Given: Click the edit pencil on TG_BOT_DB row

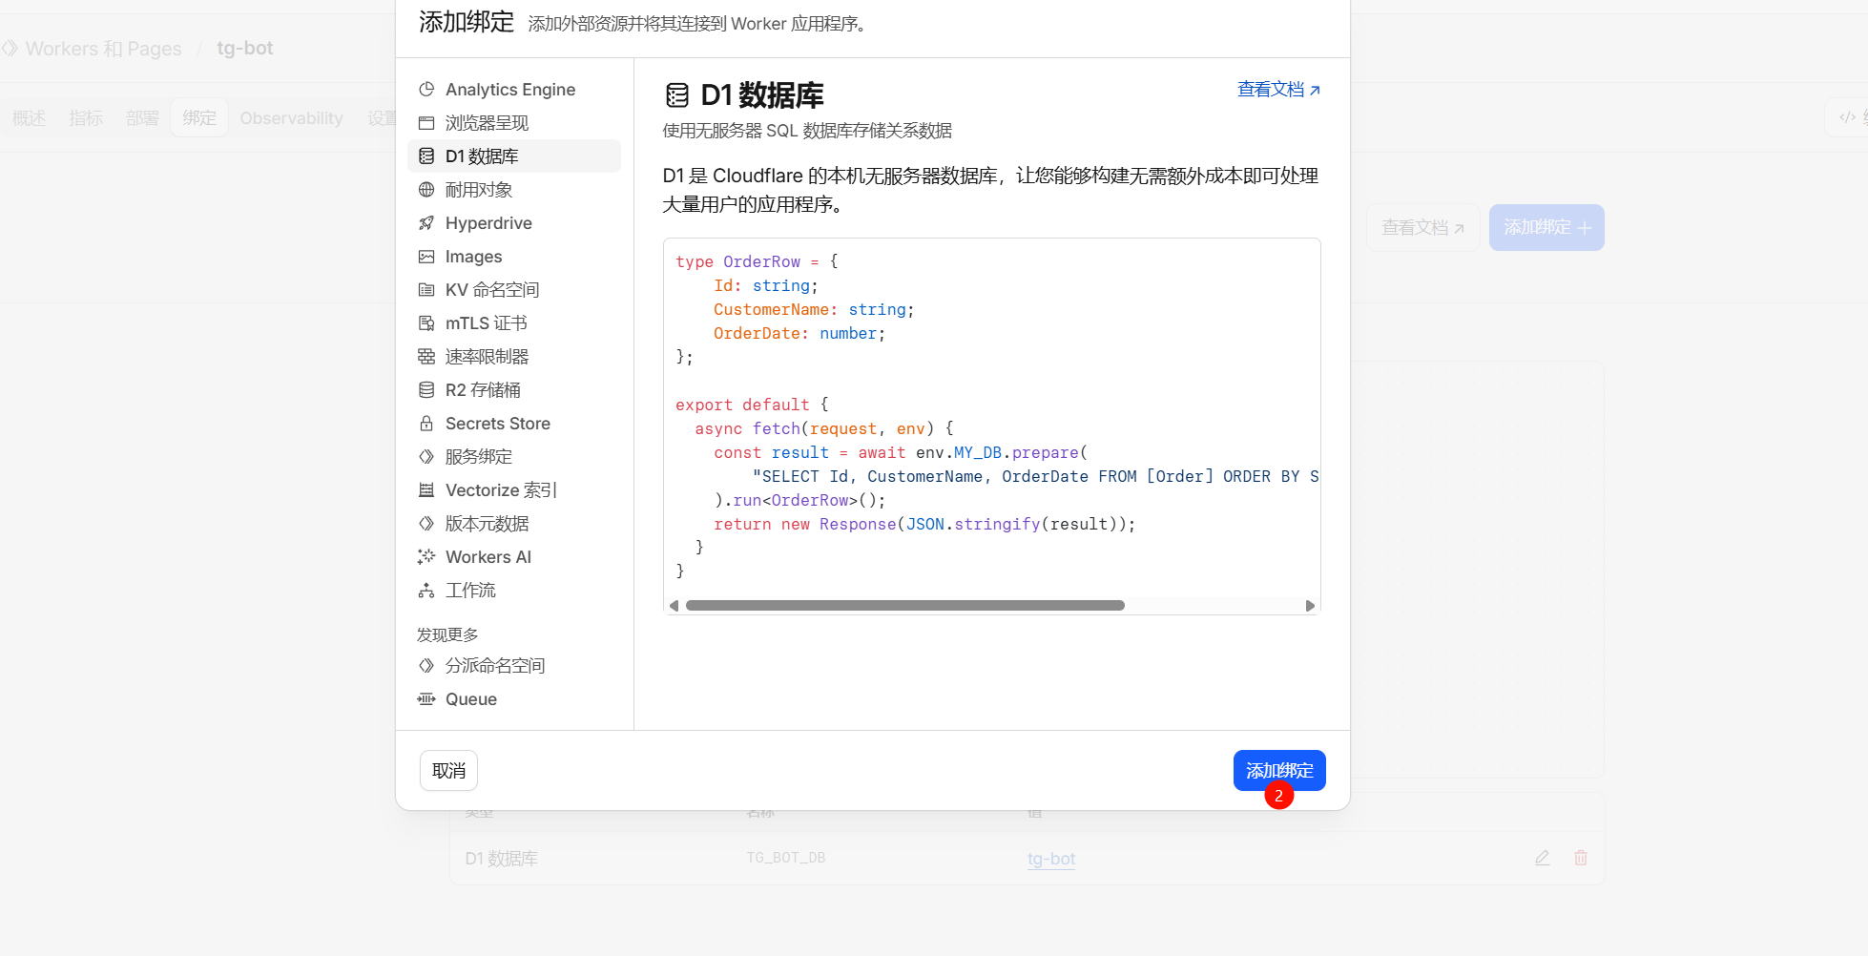Looking at the screenshot, I should coord(1542,858).
